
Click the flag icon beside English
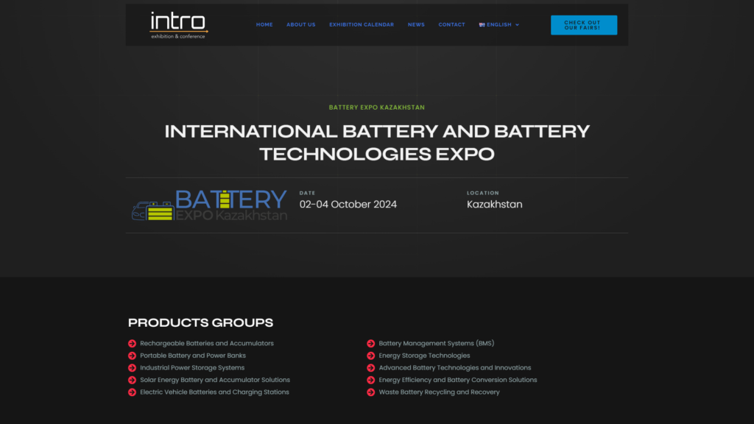coord(482,24)
